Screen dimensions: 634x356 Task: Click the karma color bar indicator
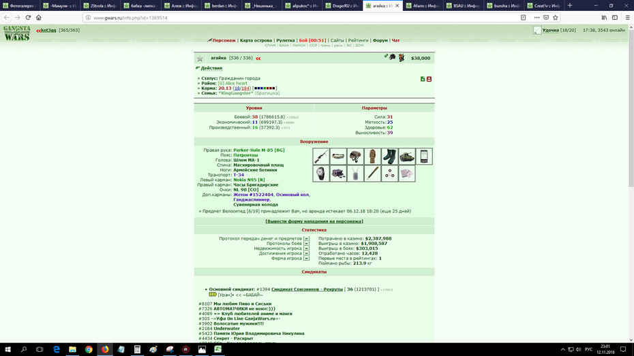coord(265,88)
